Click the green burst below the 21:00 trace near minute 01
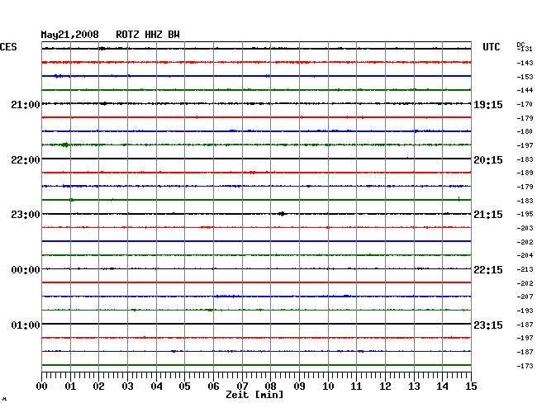This screenshot has height=408, width=537. tap(65, 145)
